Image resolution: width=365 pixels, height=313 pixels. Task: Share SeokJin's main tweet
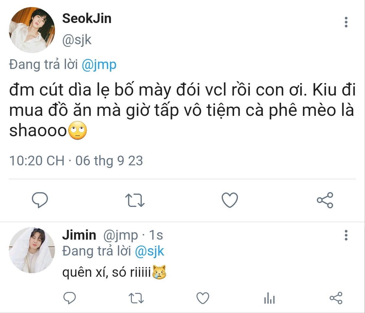[x=325, y=200]
